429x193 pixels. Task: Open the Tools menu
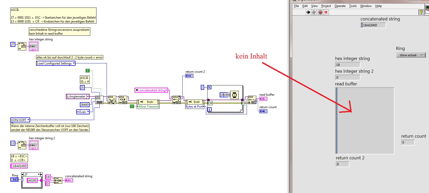click(x=353, y=6)
